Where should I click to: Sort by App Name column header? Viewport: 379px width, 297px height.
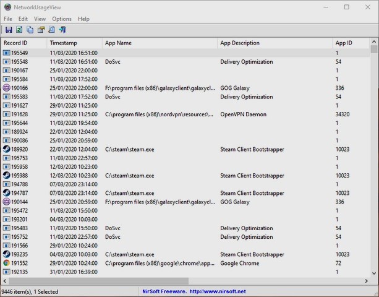pos(160,43)
